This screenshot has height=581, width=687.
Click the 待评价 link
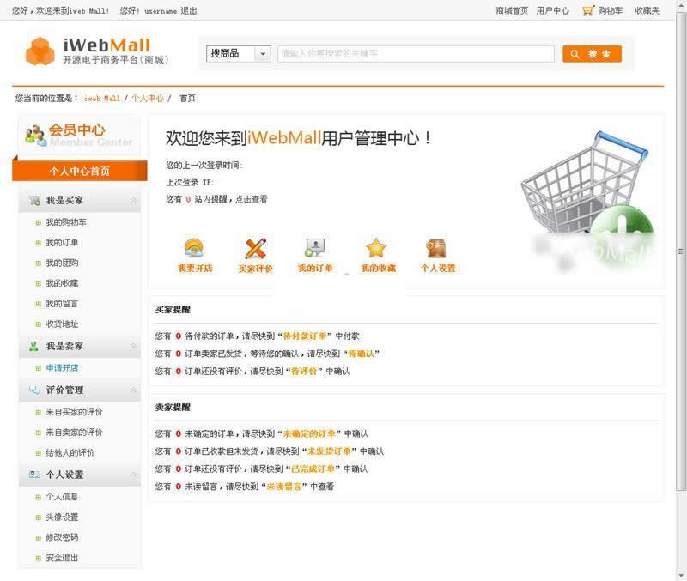coord(304,372)
